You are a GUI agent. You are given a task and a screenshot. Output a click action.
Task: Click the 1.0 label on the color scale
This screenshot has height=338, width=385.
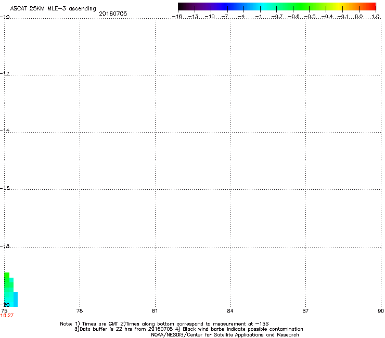376,17
